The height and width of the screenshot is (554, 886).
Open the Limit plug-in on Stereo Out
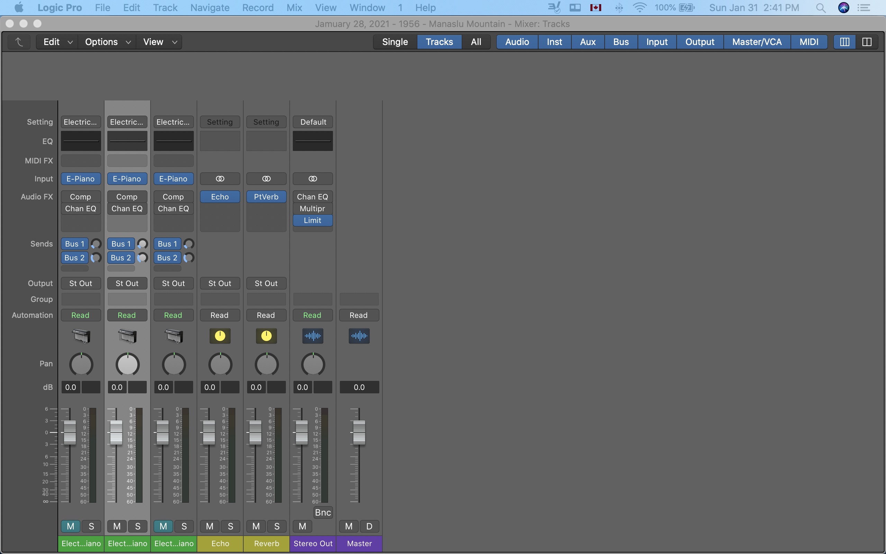(x=313, y=220)
